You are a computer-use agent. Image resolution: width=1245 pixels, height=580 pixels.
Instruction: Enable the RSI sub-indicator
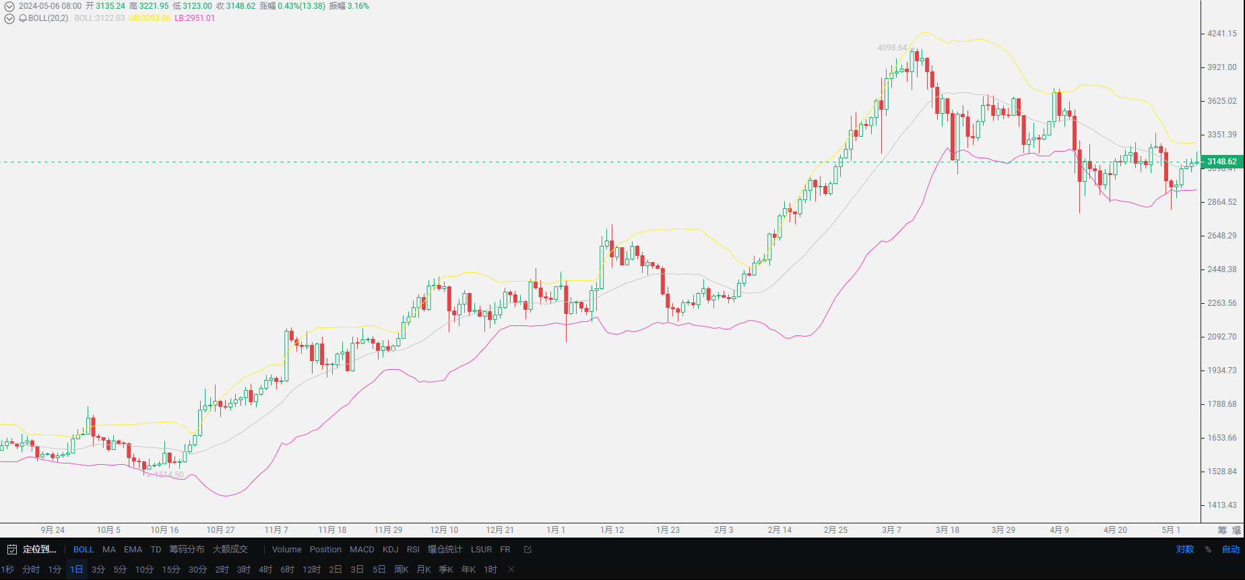(414, 550)
